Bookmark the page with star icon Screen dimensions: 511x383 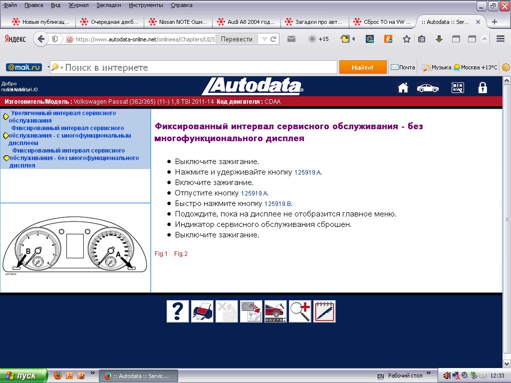pos(406,39)
